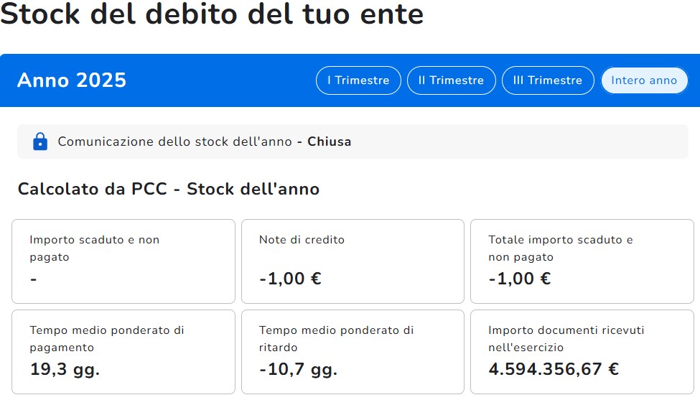Click the 19,3 gg. payment time value
Image resolution: width=700 pixels, height=400 pixels.
[65, 370]
